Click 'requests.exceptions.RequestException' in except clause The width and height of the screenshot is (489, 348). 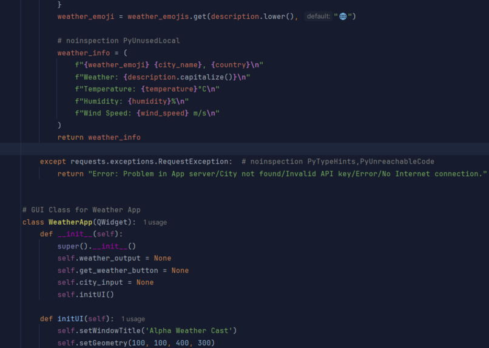pos(150,162)
